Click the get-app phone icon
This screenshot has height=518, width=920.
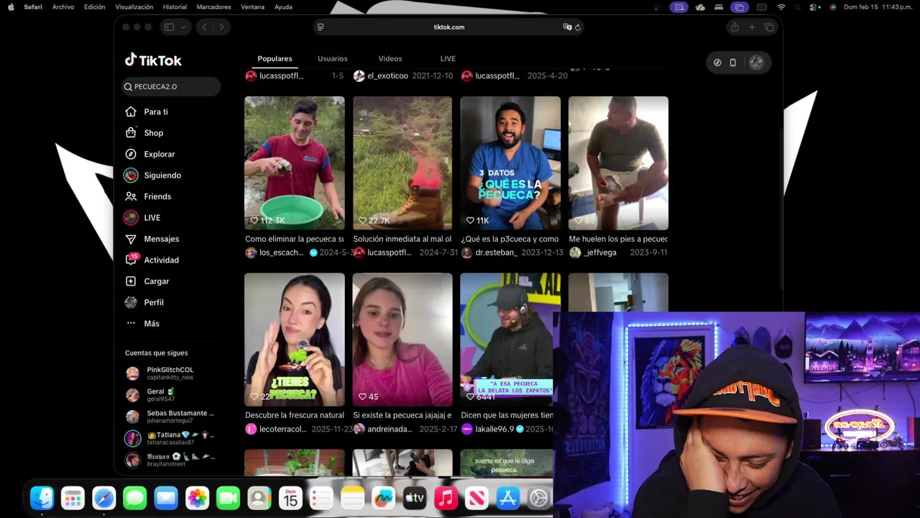[732, 63]
